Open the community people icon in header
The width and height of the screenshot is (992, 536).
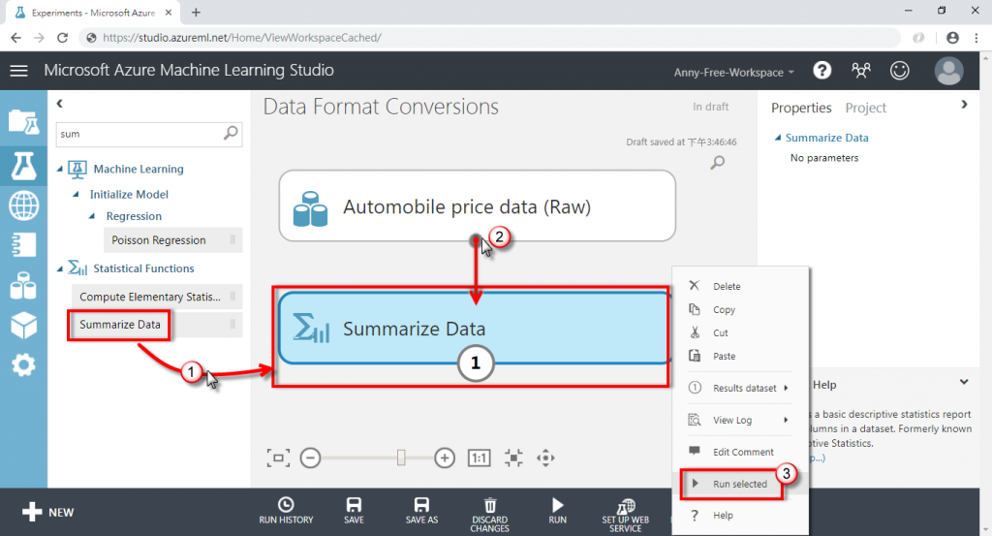click(860, 70)
